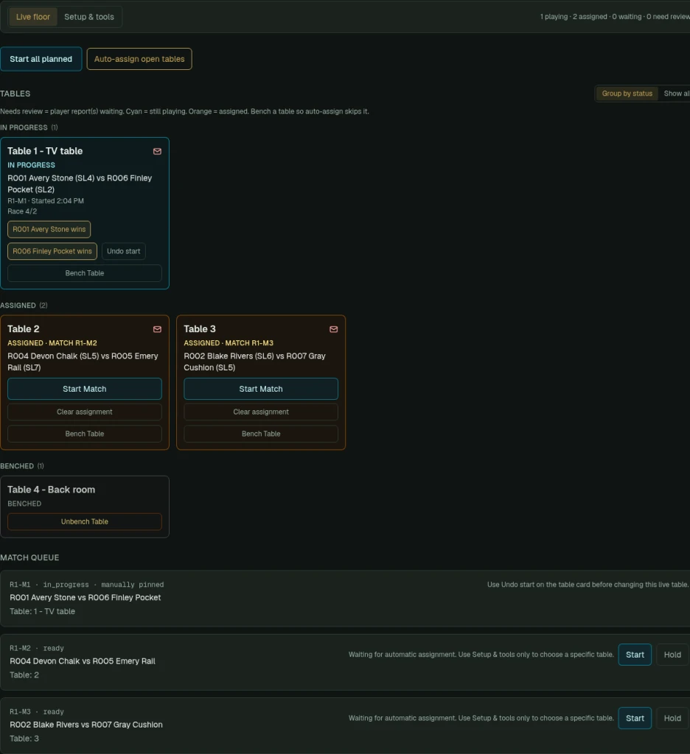Unbench Table 4 - Back room
690x754 pixels.
coord(85,522)
